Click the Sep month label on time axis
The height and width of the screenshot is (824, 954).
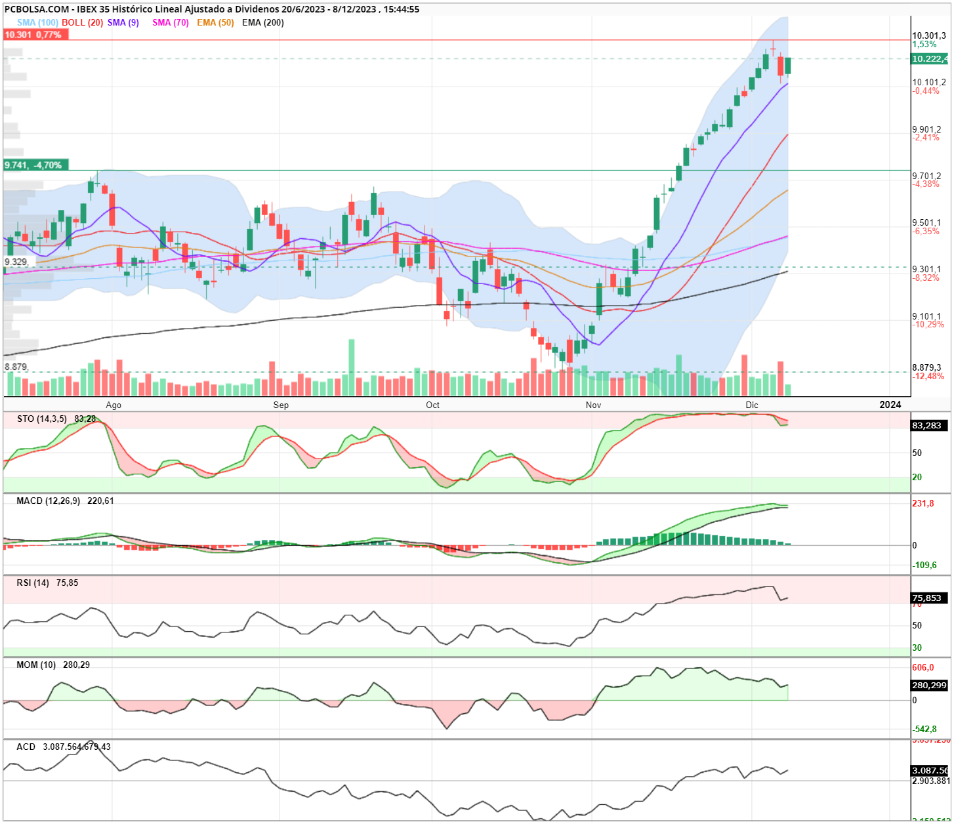pyautogui.click(x=281, y=405)
